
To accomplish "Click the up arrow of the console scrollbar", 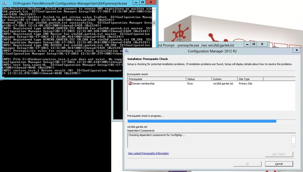I will pyautogui.click(x=154, y=9).
